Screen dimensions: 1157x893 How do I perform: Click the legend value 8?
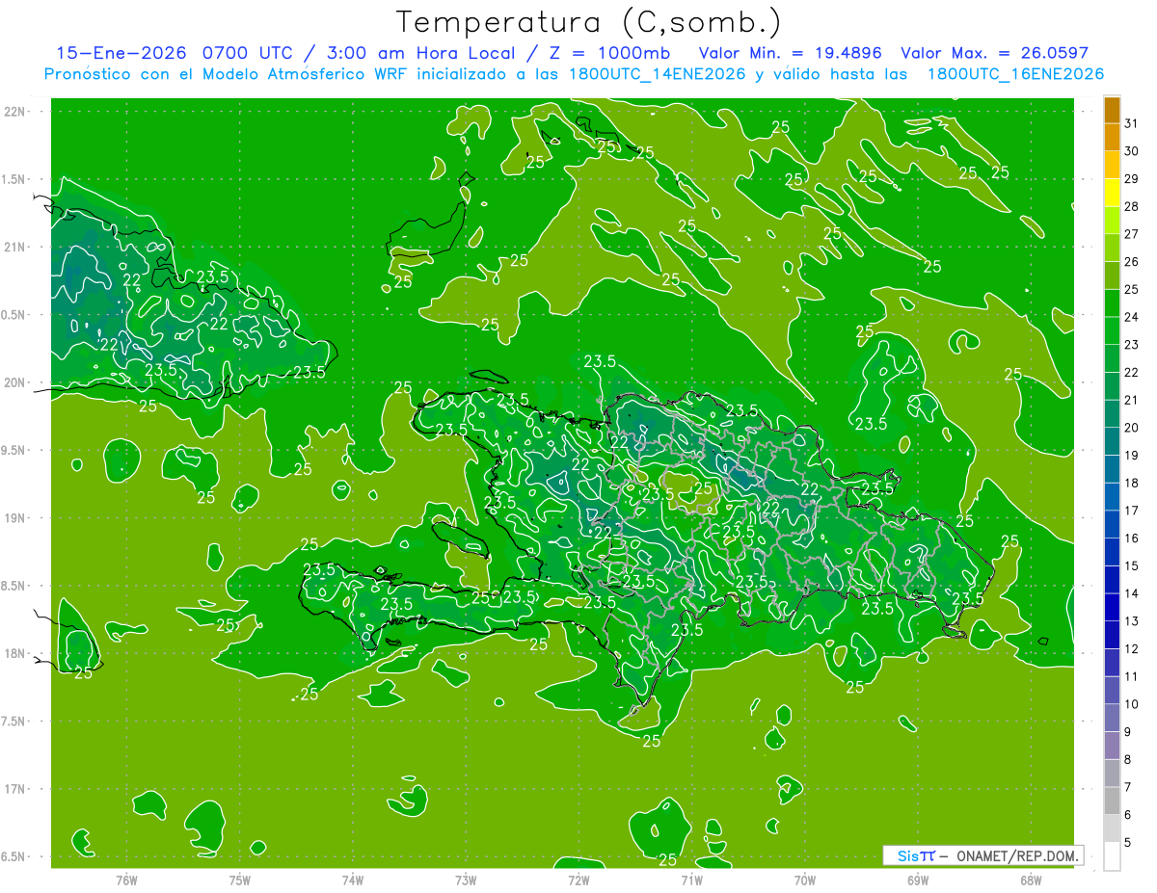pos(1127,759)
